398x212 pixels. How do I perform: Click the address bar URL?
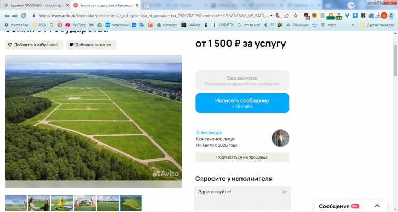coord(153,16)
